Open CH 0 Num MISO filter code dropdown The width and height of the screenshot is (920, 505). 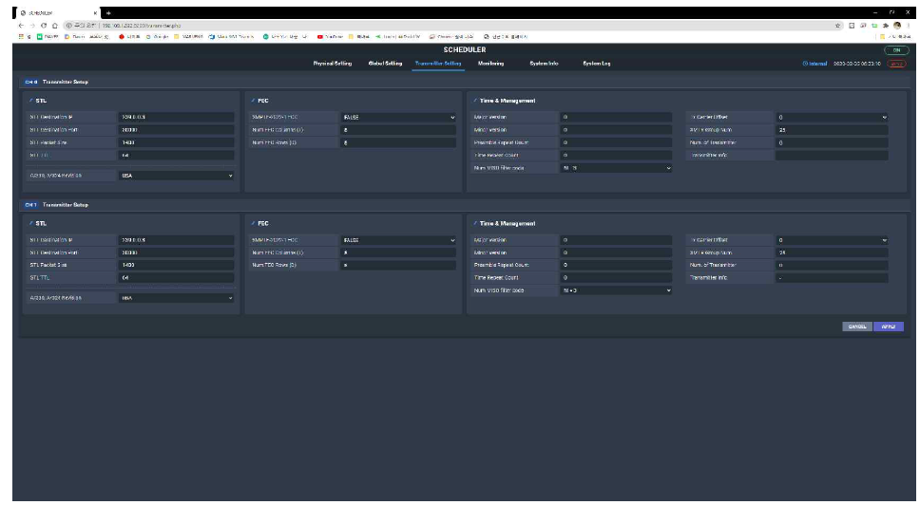(616, 168)
